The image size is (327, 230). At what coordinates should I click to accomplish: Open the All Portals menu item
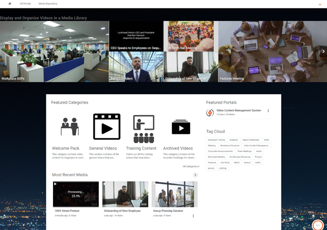25,4
